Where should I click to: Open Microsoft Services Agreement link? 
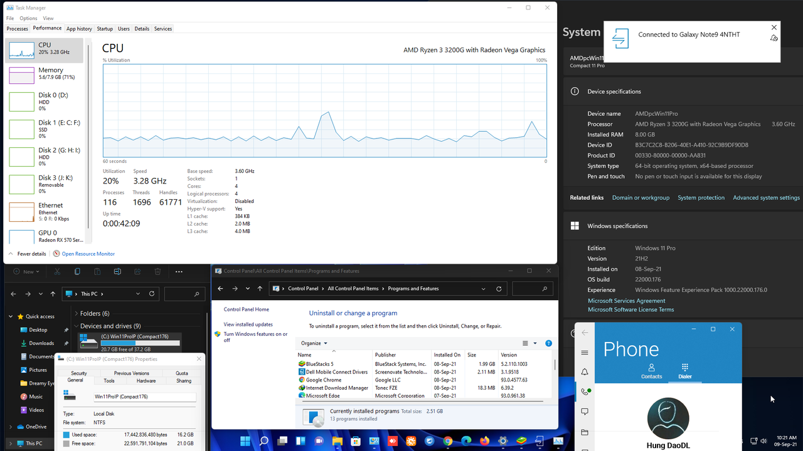(x=626, y=301)
